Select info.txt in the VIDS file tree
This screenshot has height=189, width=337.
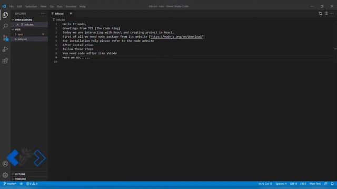[x=22, y=39]
